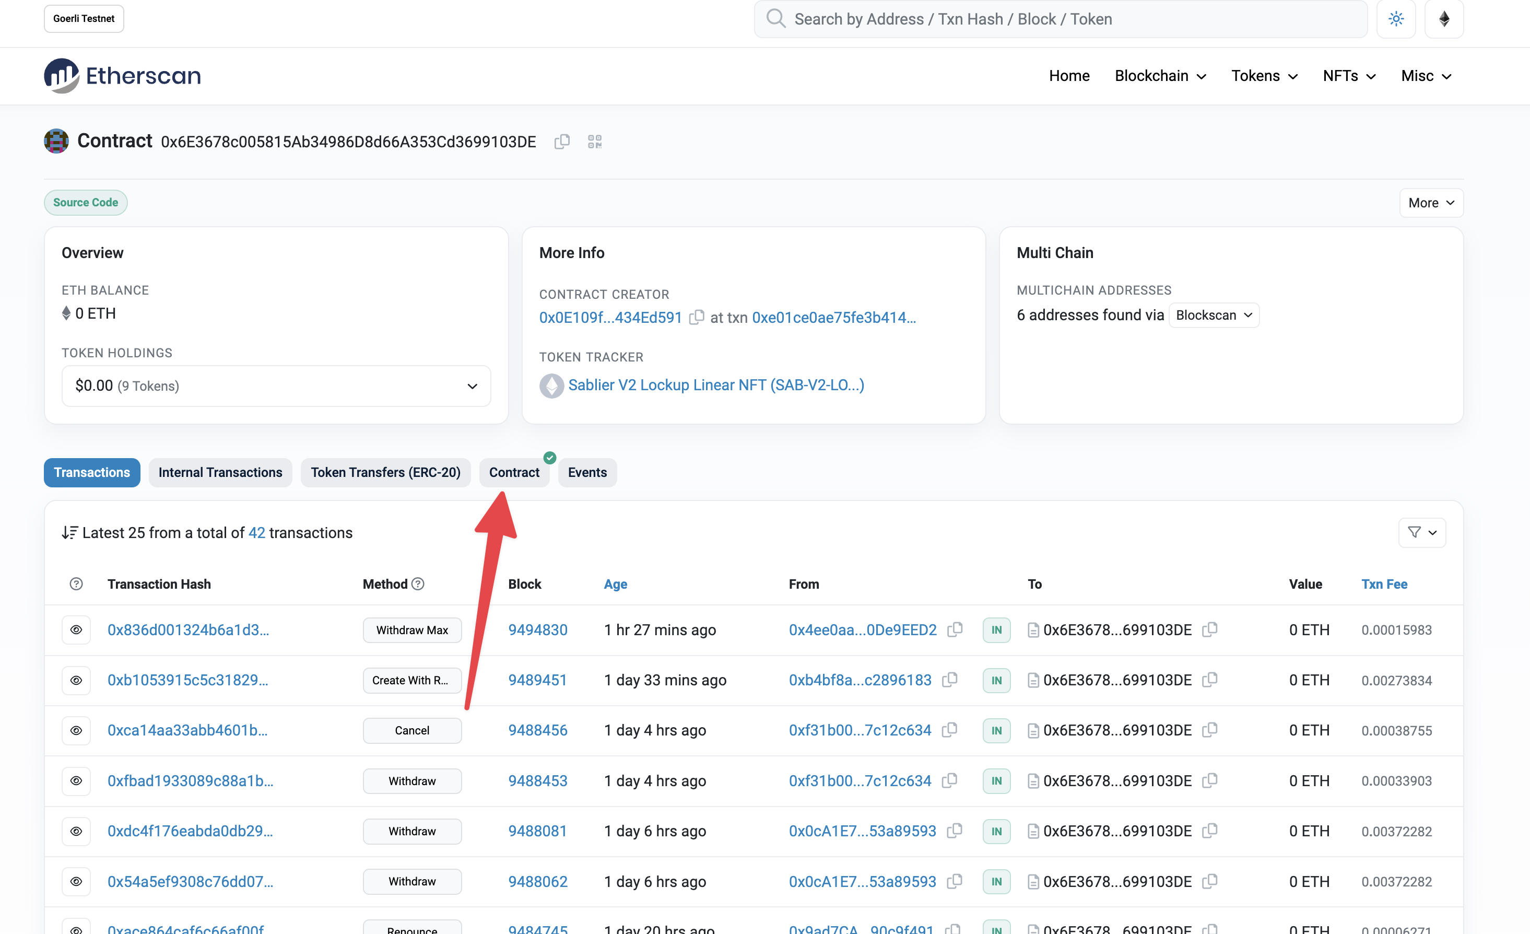Copy From address in Cancel row
This screenshot has width=1530, height=934.
tap(950, 730)
